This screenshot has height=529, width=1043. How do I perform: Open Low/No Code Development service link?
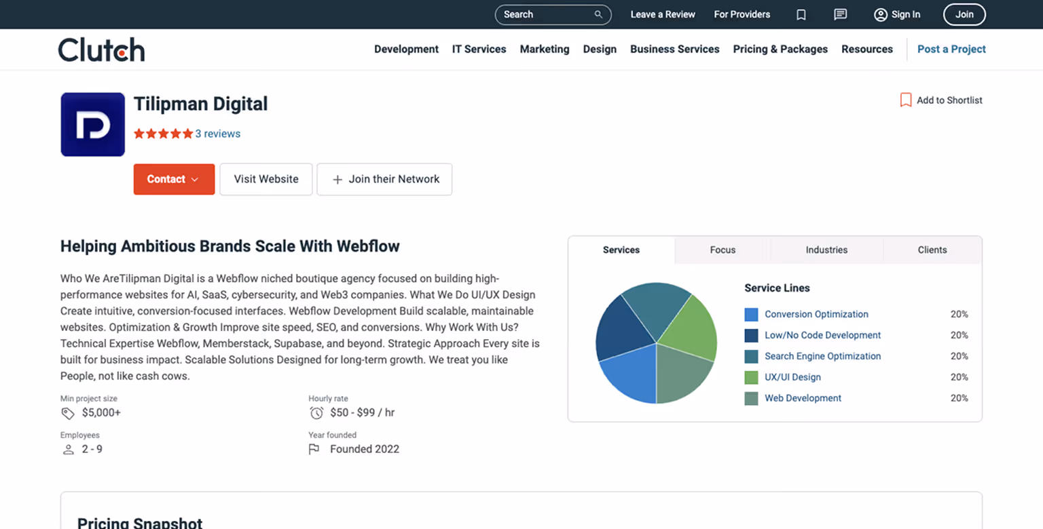[822, 335]
